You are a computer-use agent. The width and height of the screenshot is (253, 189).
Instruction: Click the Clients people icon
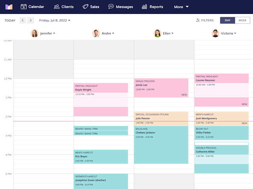point(57,7)
